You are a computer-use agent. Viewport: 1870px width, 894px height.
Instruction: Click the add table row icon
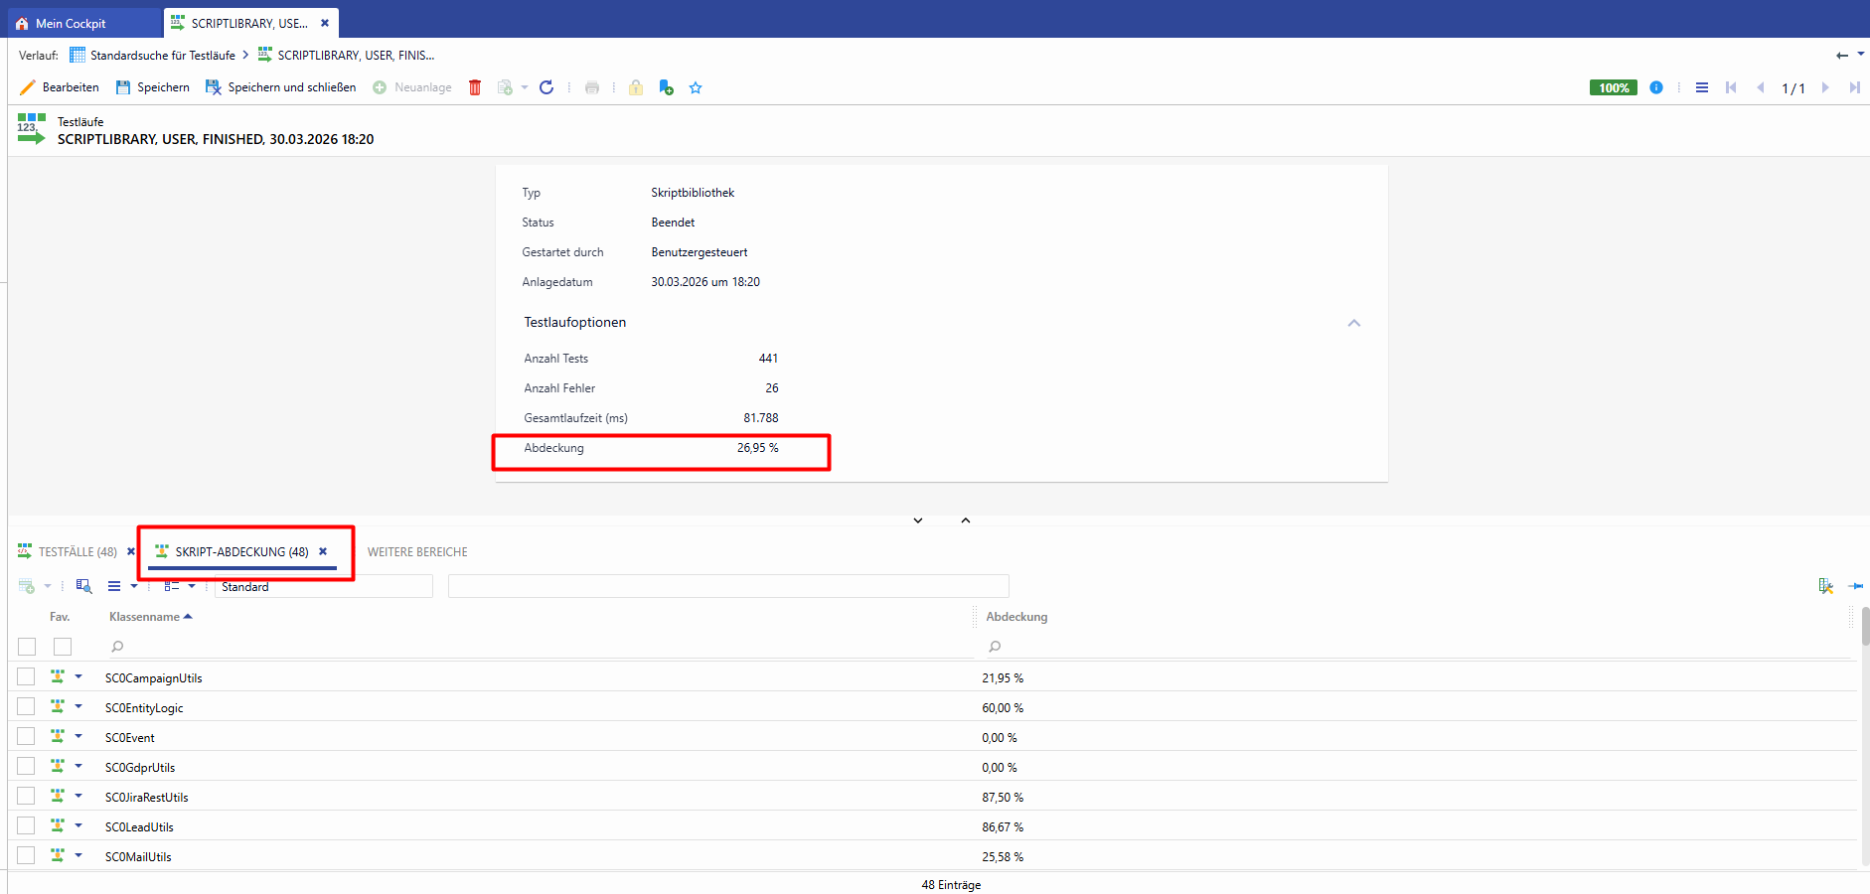27,586
